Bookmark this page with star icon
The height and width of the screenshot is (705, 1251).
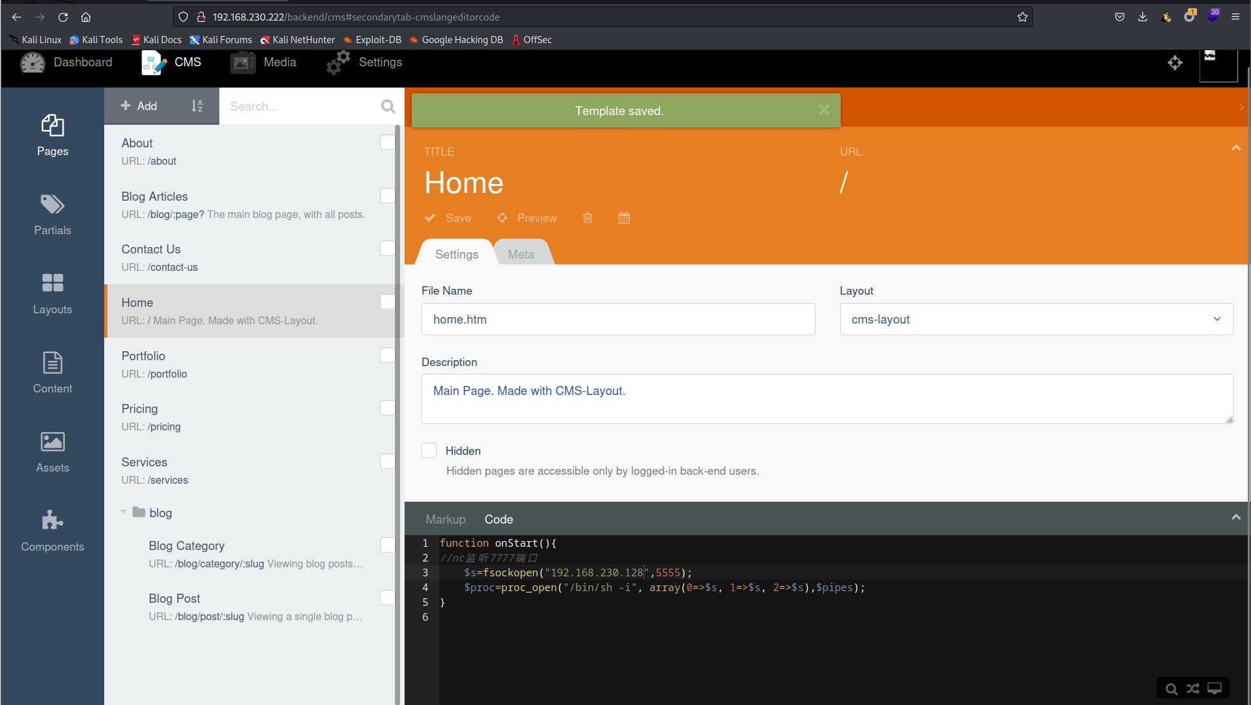point(1022,17)
